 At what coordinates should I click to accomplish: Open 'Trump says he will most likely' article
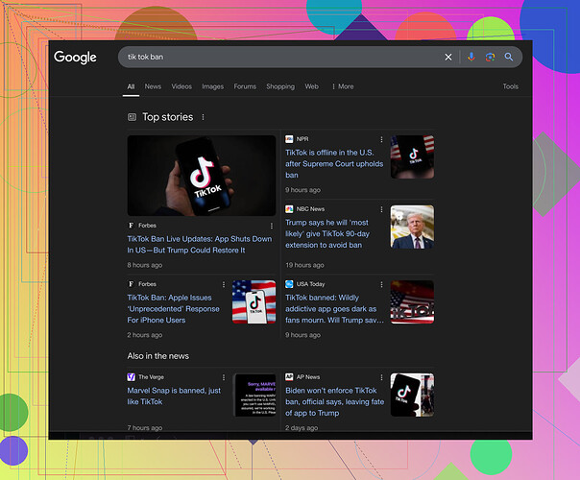(327, 233)
